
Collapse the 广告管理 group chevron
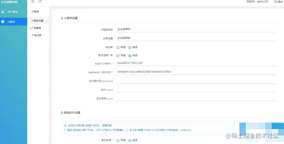point(30,28)
